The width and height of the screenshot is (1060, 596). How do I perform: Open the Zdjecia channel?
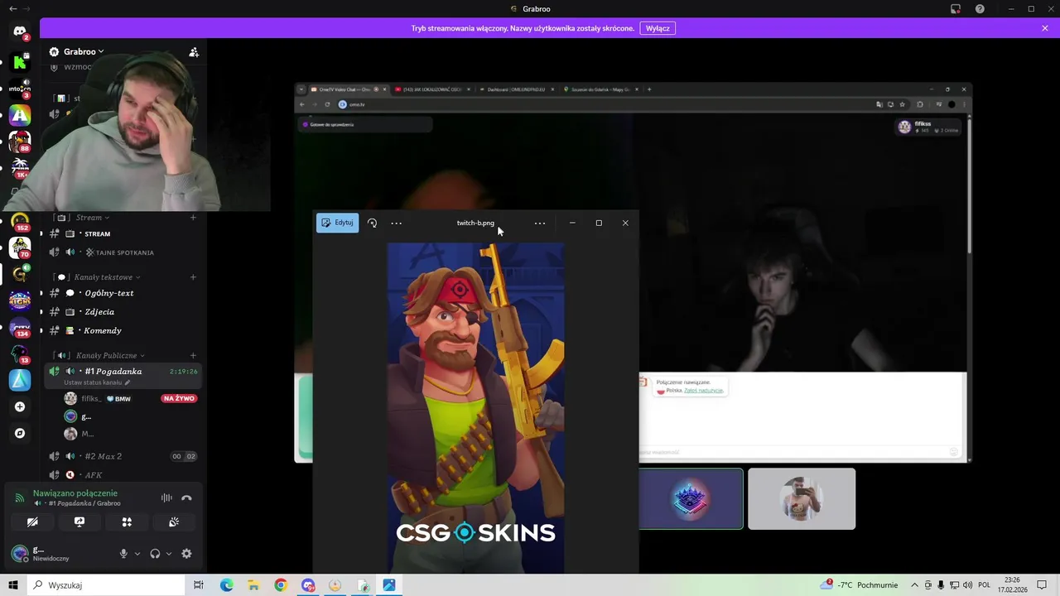coord(123,312)
